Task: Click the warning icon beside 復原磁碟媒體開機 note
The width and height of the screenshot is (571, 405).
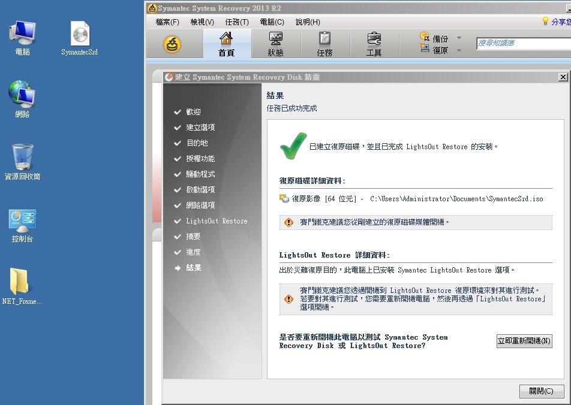Action: tap(288, 222)
